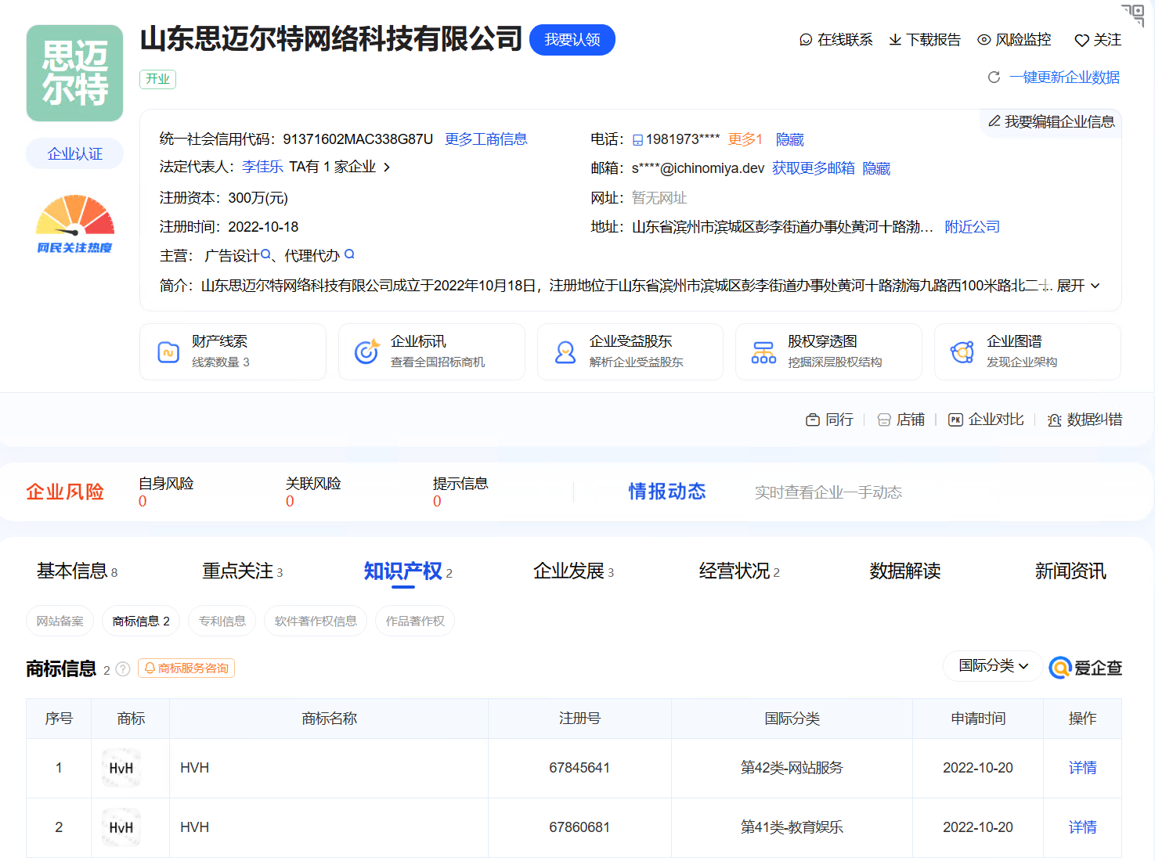The image size is (1155, 861).
Task: Click the 数据纠错 correction icon
Action: click(x=1055, y=420)
